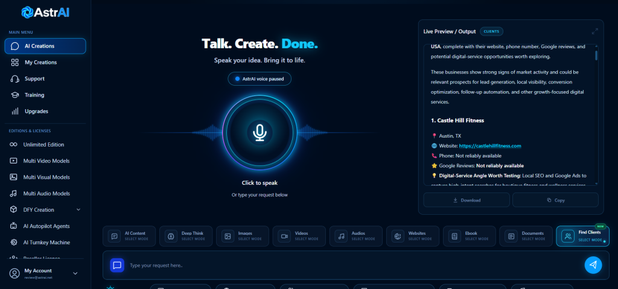Select the Deep Think mode
Viewport: 618px width, 289px height.
[186, 236]
